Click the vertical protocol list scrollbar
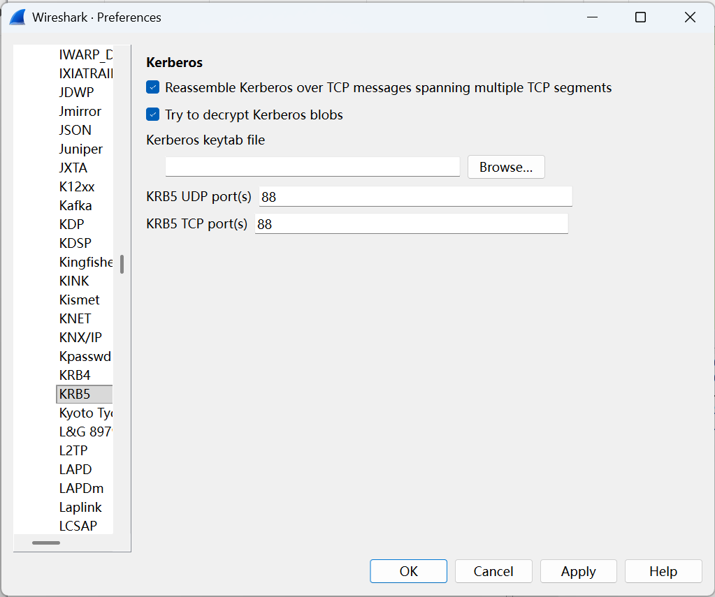This screenshot has height=597, width=715. tap(122, 265)
